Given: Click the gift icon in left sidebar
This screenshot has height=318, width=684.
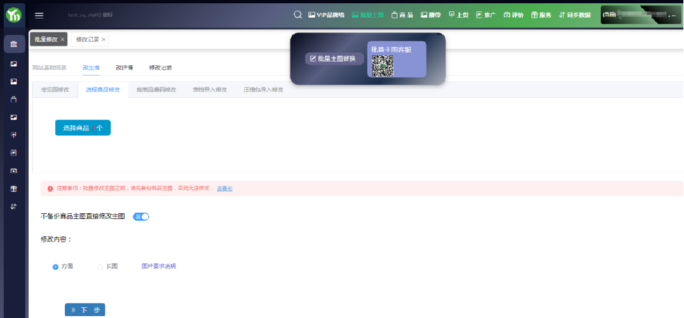Looking at the screenshot, I should coord(14,189).
